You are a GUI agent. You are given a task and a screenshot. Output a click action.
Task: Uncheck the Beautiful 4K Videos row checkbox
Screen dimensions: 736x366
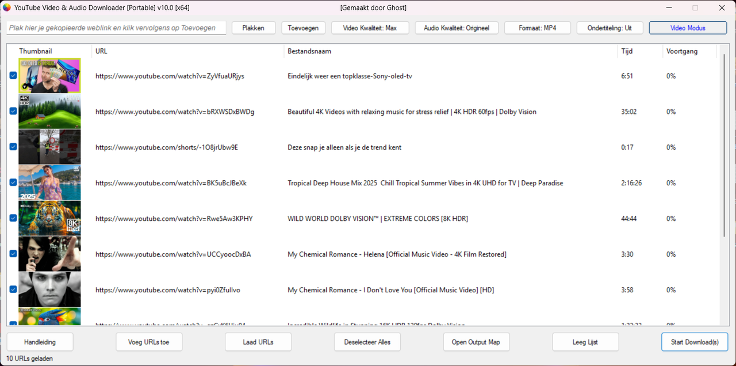pyautogui.click(x=13, y=111)
